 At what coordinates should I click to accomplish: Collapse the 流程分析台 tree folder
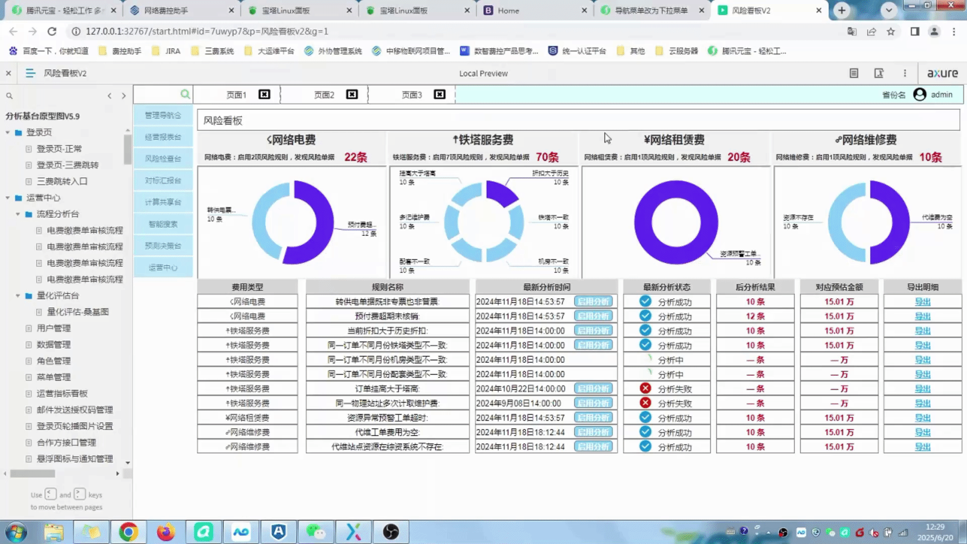(x=18, y=214)
